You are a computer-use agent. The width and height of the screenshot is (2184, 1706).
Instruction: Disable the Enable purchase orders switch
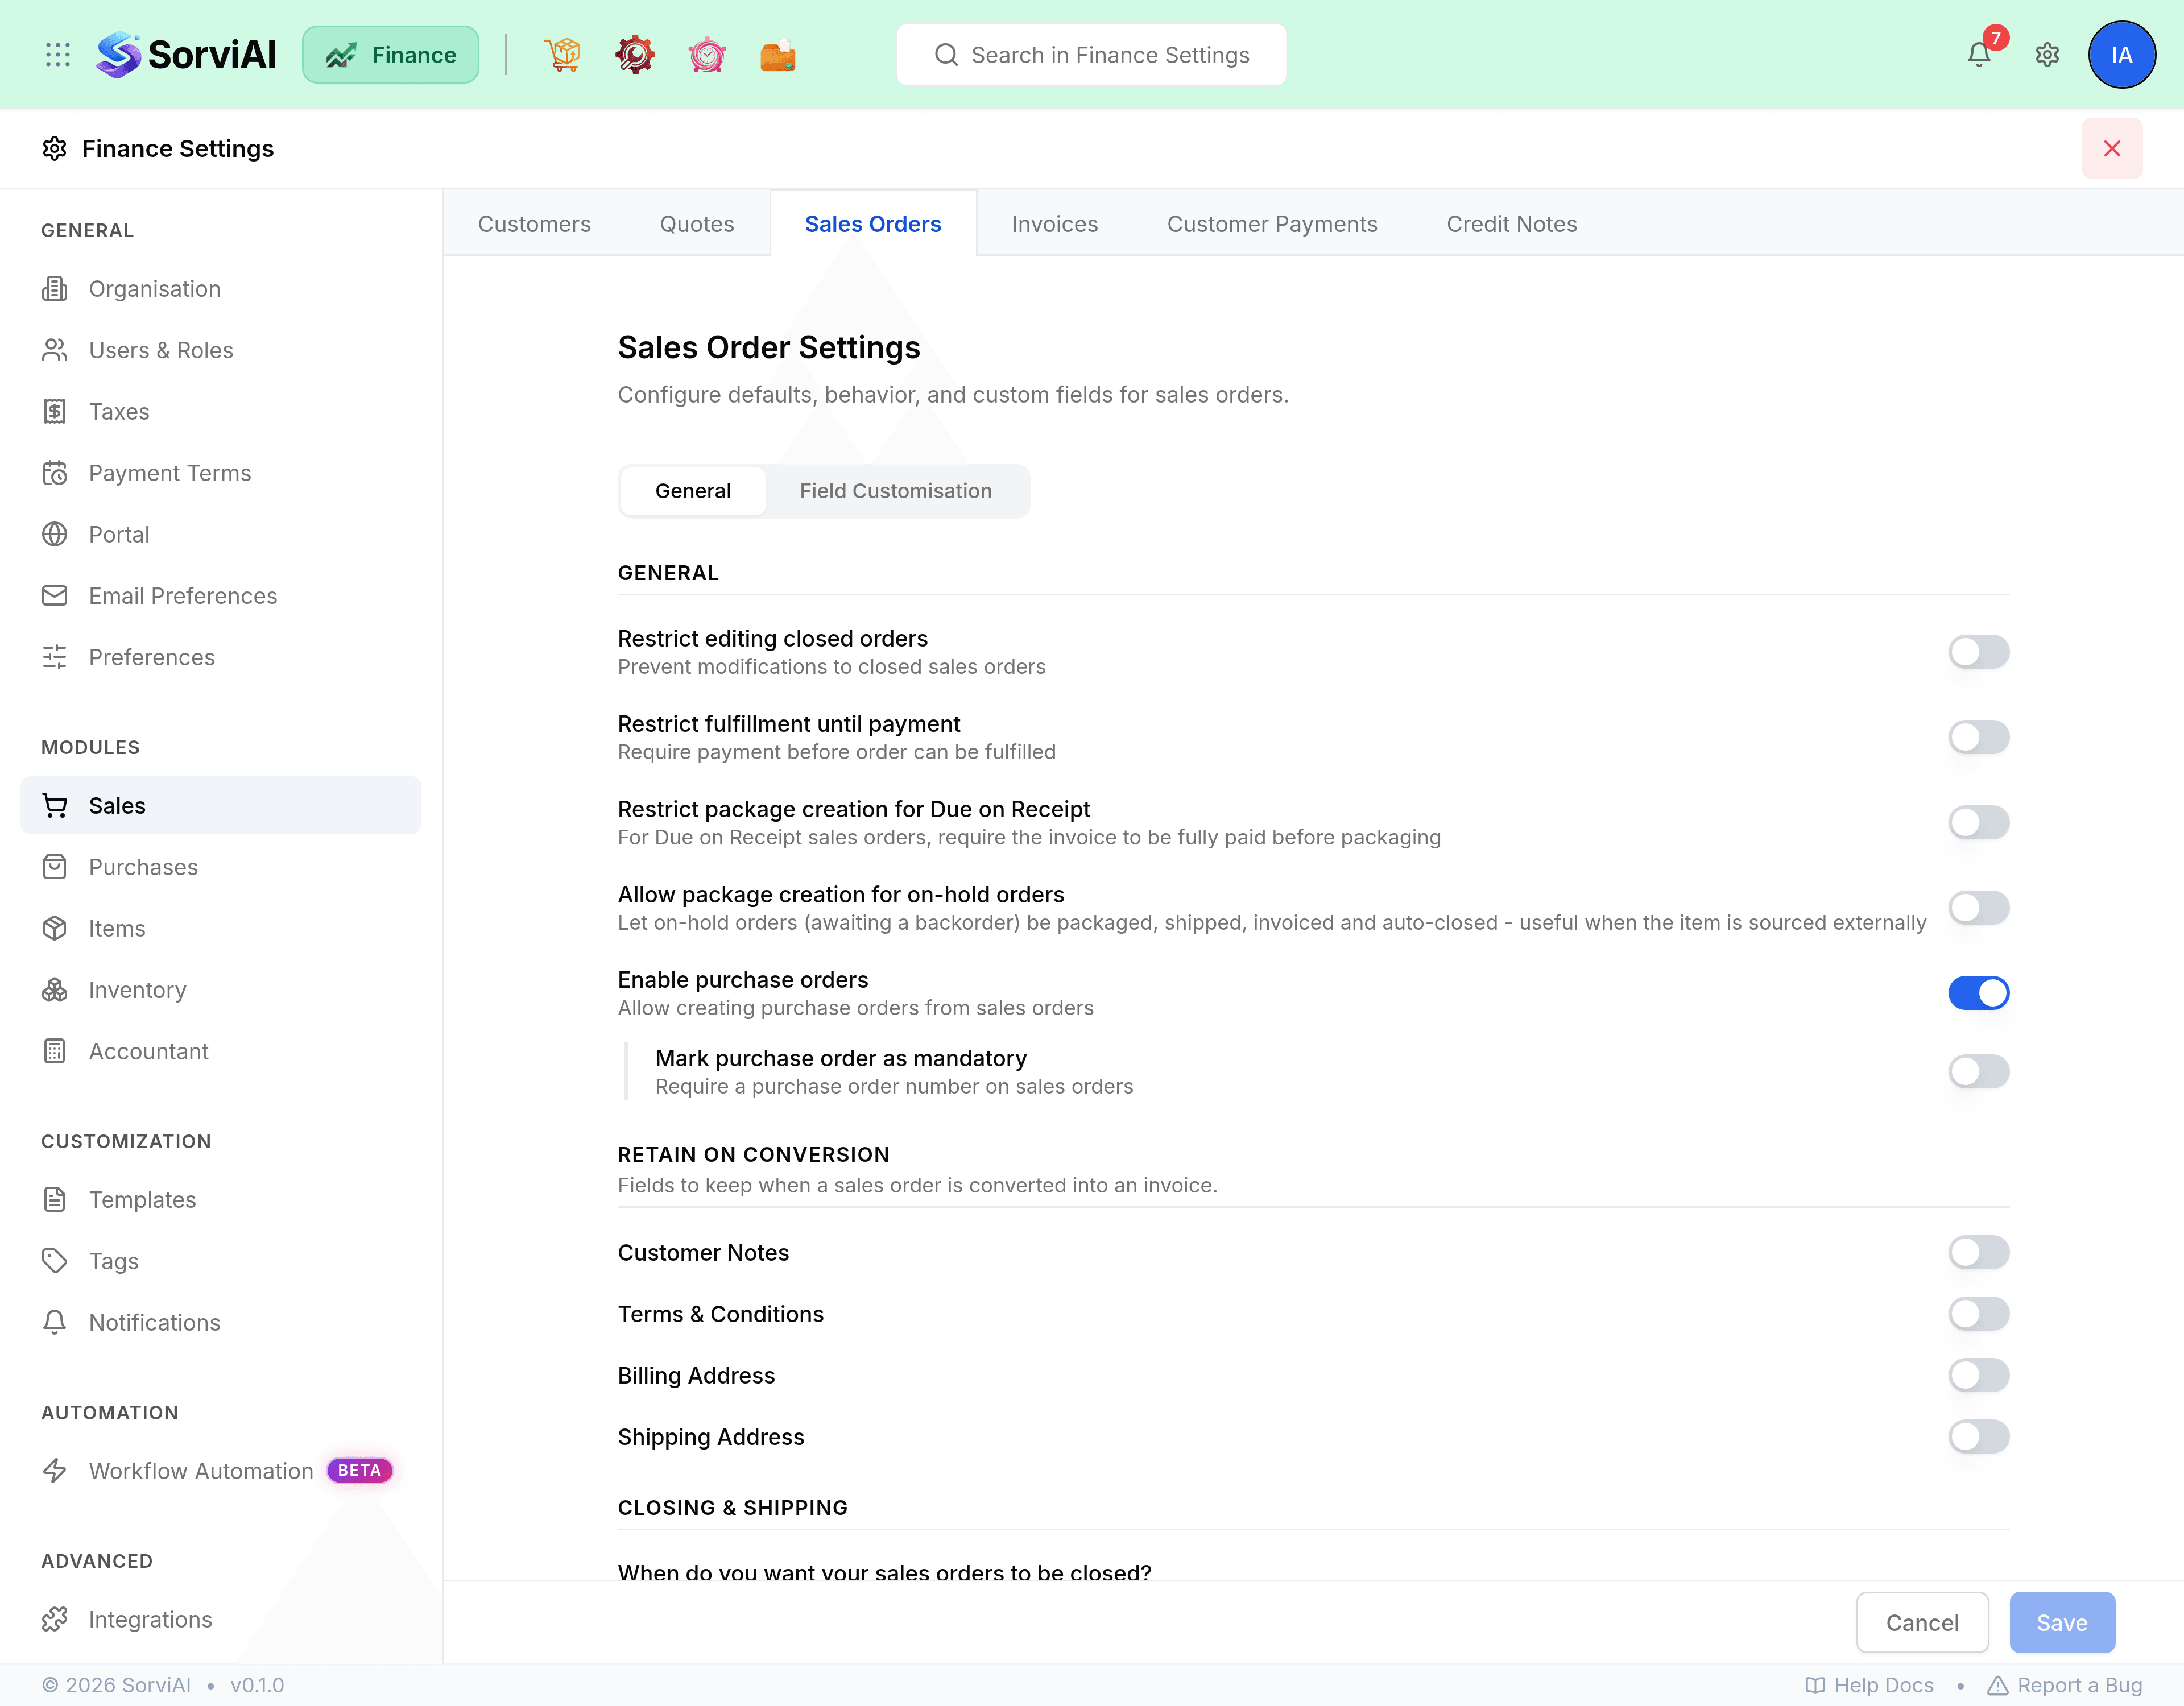[1978, 993]
